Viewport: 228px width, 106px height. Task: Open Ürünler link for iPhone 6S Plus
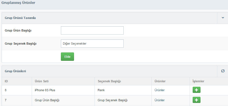point(160,90)
